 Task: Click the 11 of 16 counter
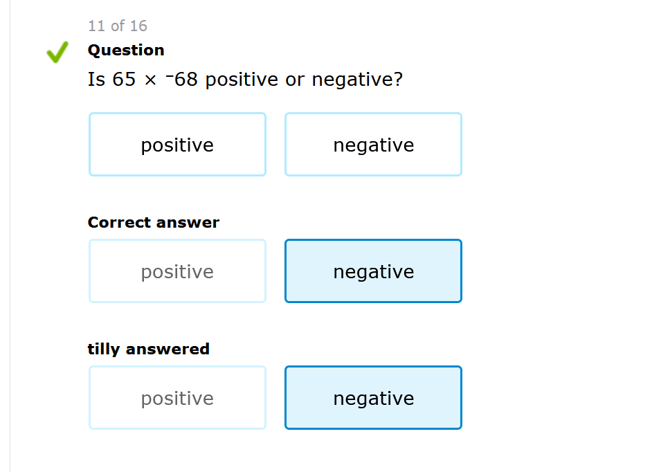[x=117, y=26]
